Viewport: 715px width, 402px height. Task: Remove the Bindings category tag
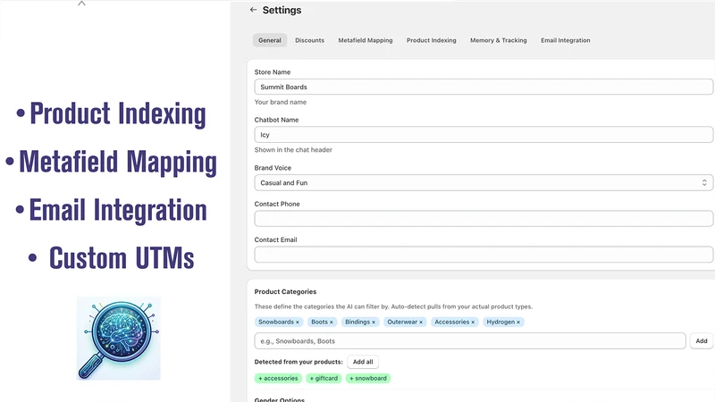(x=374, y=322)
